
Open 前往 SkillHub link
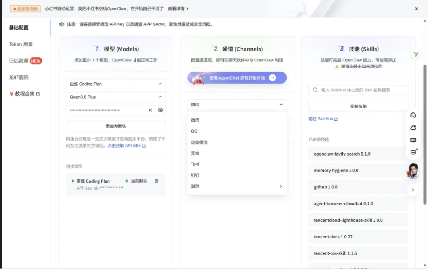click(323, 119)
